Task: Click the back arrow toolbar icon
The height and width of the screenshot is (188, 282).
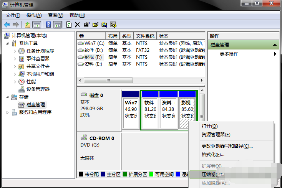Action: [x=7, y=25]
